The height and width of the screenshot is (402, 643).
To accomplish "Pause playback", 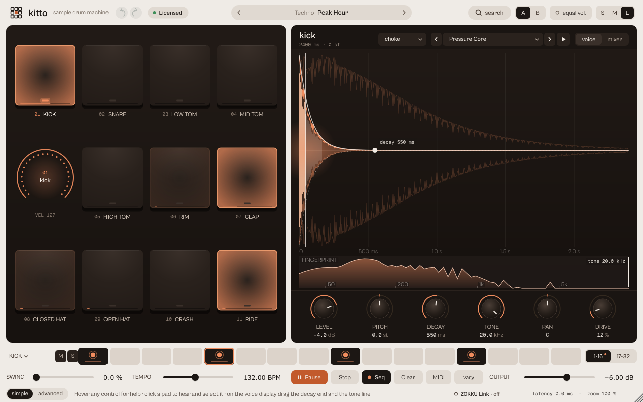I will click(309, 377).
